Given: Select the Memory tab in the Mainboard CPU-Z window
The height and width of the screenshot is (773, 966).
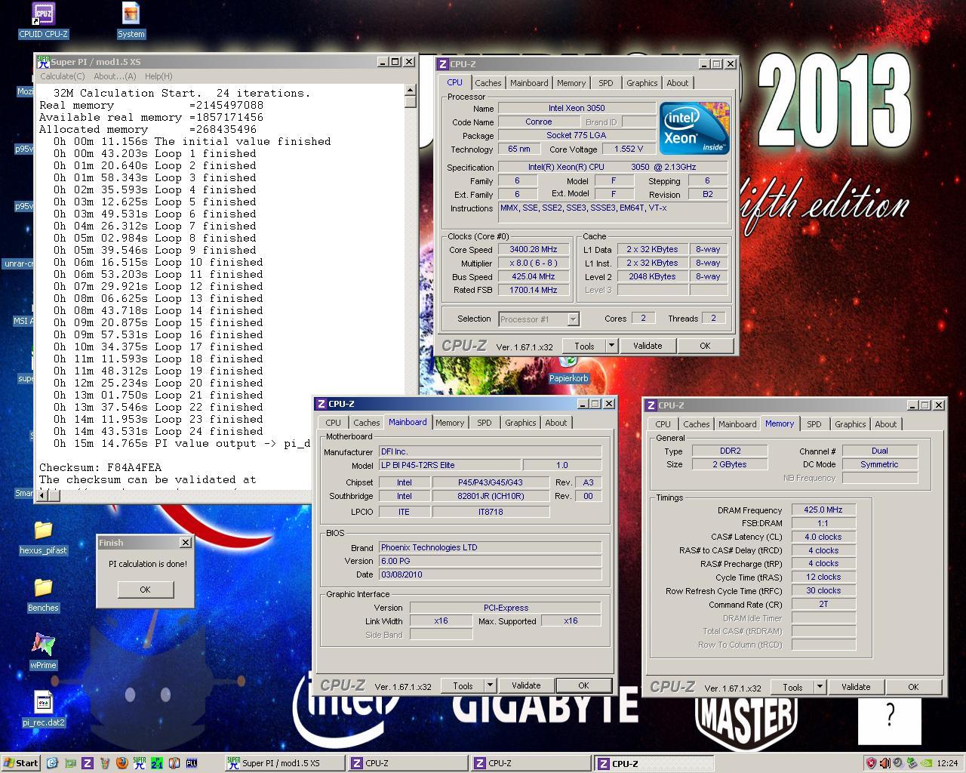Looking at the screenshot, I should pos(449,423).
